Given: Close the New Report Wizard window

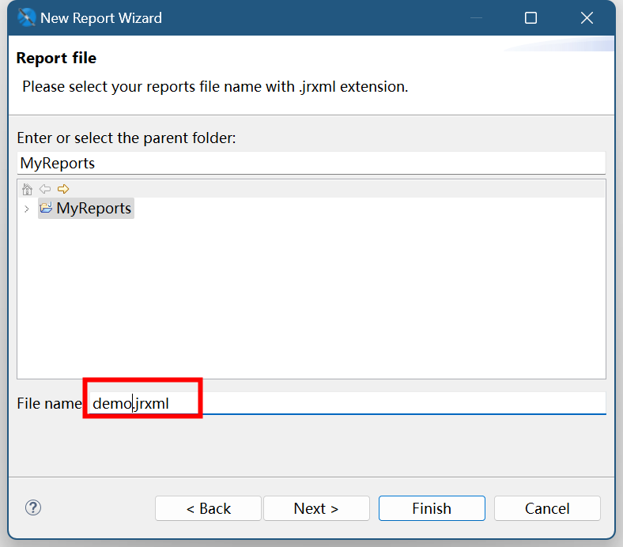Looking at the screenshot, I should [x=587, y=17].
